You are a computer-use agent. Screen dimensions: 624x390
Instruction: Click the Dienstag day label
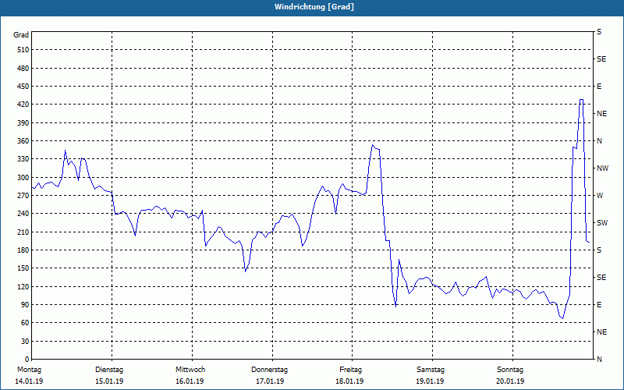109,370
